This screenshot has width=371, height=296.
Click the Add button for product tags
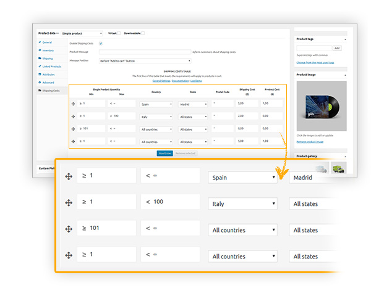(337, 47)
